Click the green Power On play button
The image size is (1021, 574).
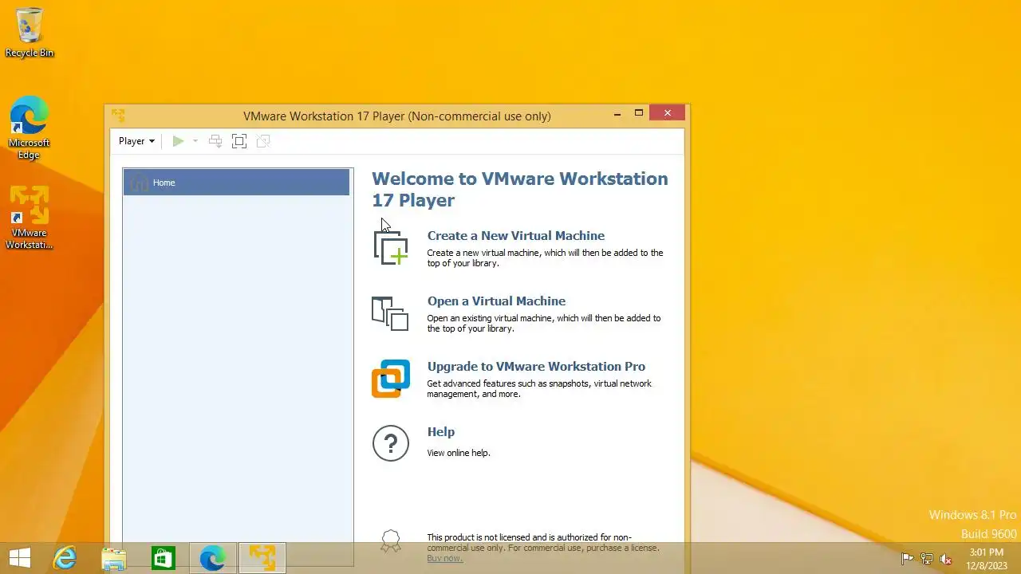click(x=178, y=141)
